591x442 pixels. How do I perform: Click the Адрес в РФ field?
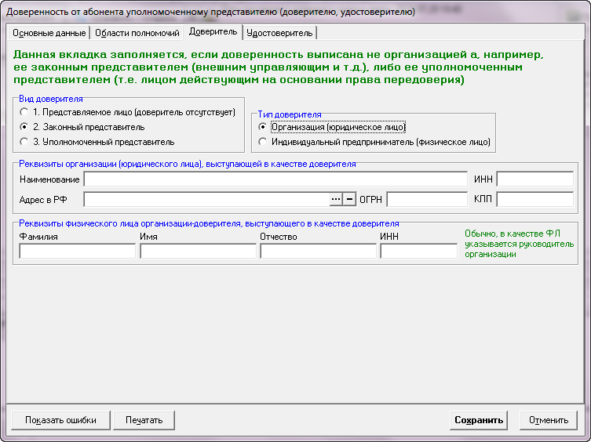tap(206, 199)
